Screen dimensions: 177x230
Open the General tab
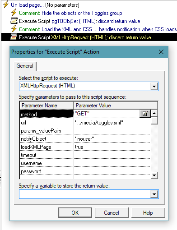tap(25, 66)
